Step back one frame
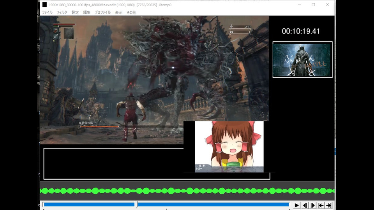The image size is (374, 210). pyautogui.click(x=305, y=205)
